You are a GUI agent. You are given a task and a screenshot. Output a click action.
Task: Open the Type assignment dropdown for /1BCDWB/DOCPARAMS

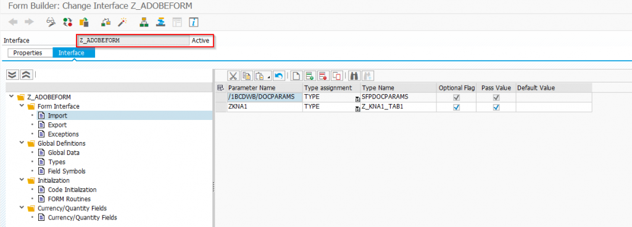click(357, 99)
